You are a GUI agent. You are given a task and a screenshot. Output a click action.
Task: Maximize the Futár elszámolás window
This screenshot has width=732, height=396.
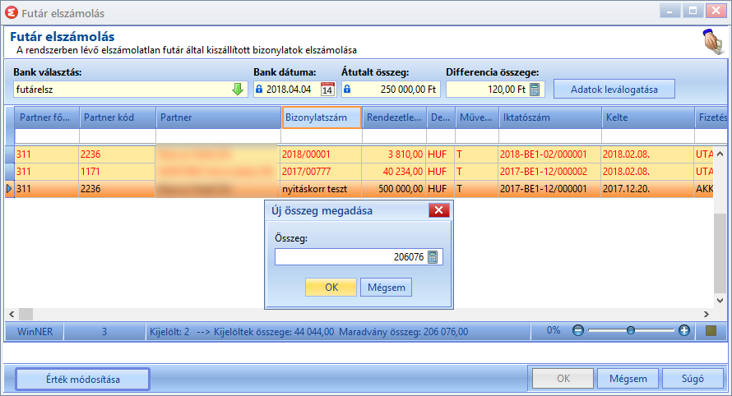coord(693,12)
